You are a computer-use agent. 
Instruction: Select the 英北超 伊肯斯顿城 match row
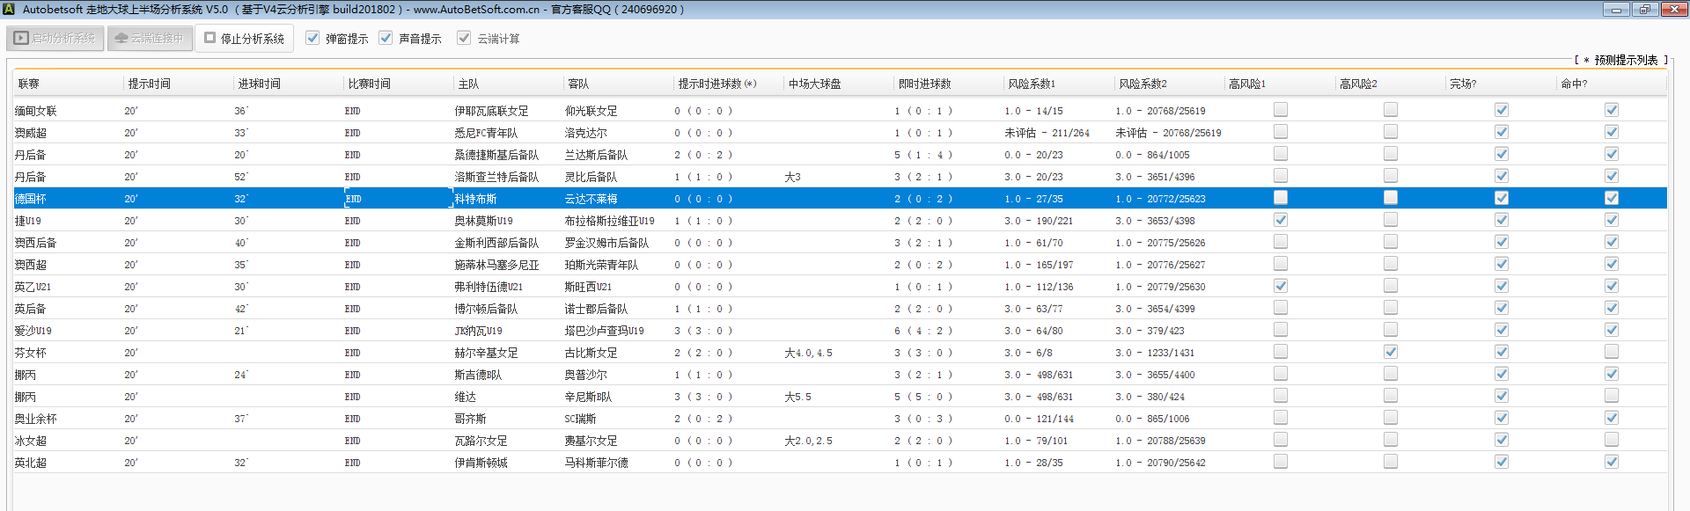point(481,463)
